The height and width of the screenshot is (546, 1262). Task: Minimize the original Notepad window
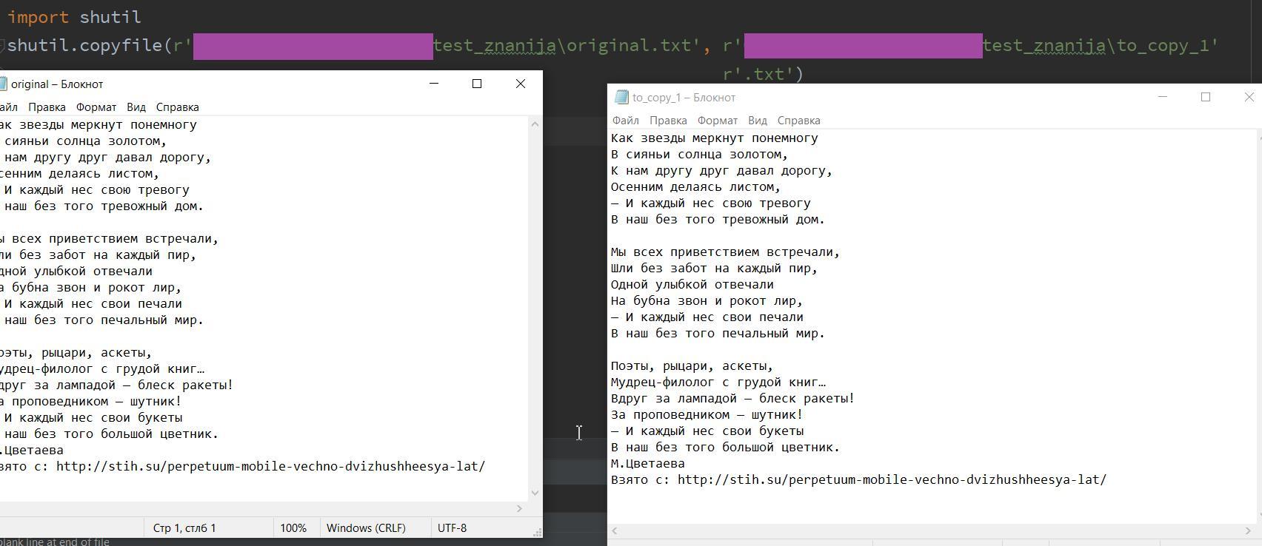click(434, 84)
